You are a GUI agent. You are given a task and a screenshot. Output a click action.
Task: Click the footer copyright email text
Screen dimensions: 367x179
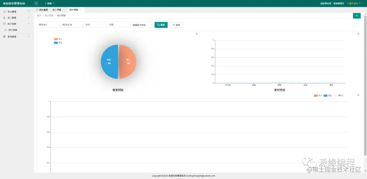pos(200,176)
